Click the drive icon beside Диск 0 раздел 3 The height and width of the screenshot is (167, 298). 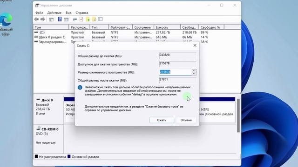click(36, 37)
